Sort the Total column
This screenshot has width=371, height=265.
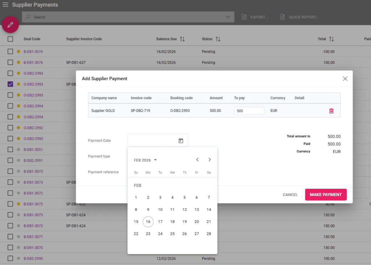coord(332,39)
